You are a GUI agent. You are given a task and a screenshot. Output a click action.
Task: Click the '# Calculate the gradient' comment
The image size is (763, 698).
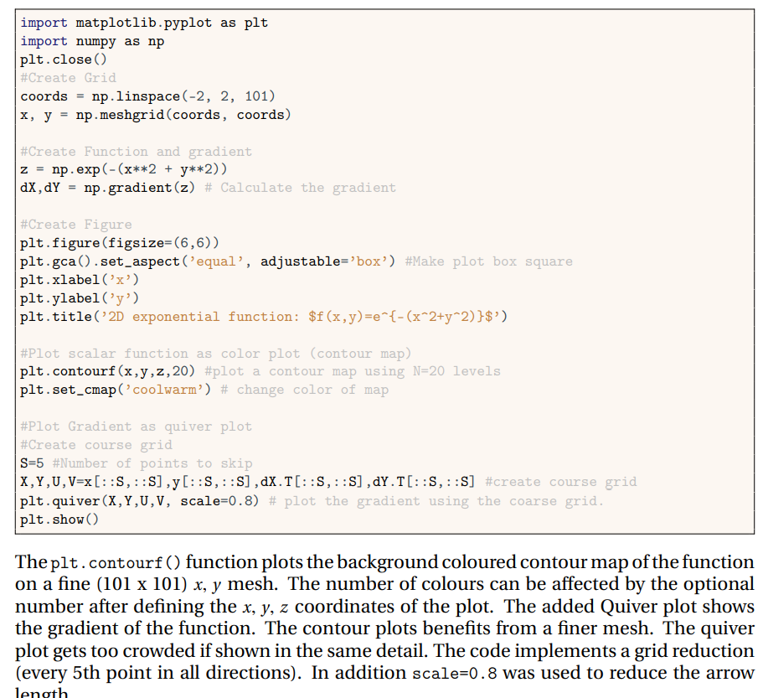pyautogui.click(x=300, y=188)
